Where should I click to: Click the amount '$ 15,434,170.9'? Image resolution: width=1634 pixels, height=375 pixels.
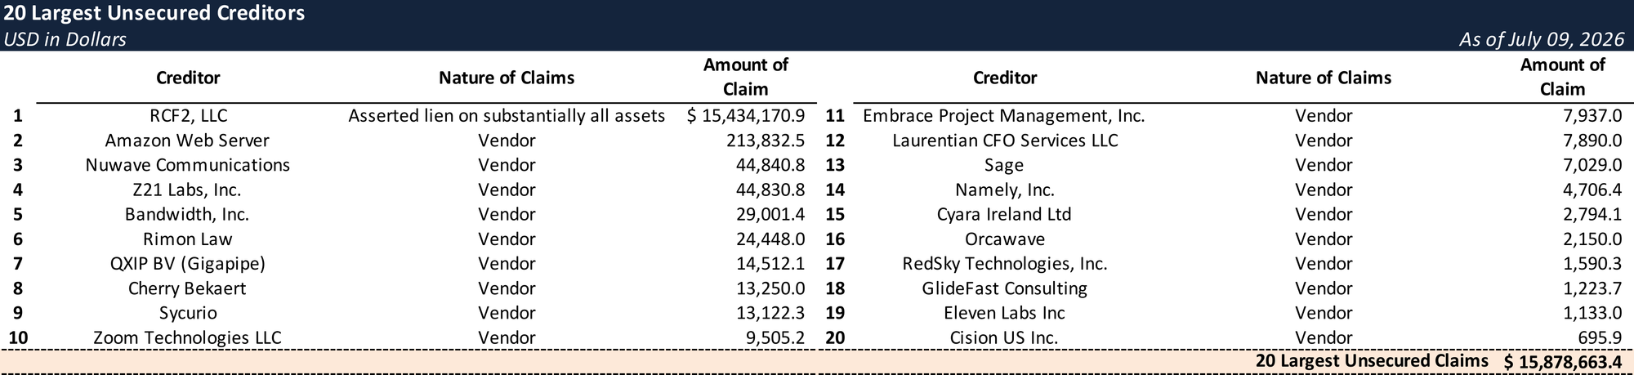(746, 116)
